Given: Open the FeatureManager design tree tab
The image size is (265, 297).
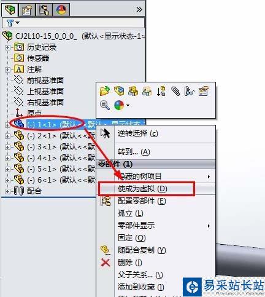Looking at the screenshot, I should (10, 9).
